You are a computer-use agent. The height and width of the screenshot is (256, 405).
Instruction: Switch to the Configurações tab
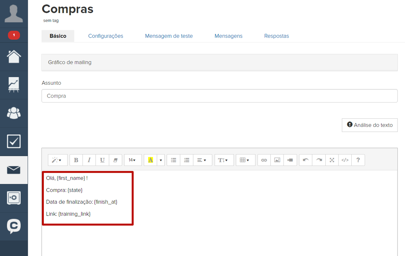click(106, 36)
